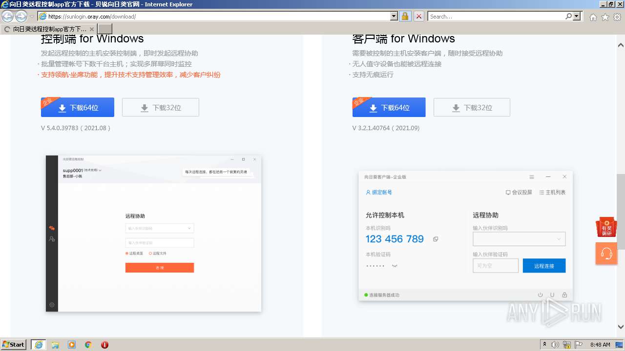Open the media player taskbar icon

click(x=72, y=345)
